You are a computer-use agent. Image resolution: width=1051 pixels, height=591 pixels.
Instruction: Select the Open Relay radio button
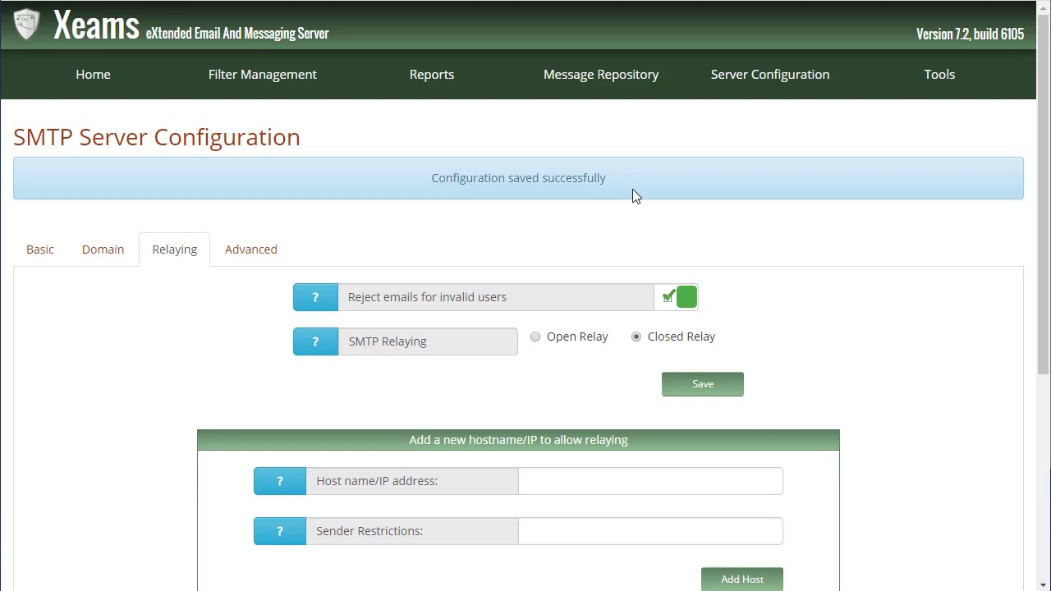[x=535, y=337]
